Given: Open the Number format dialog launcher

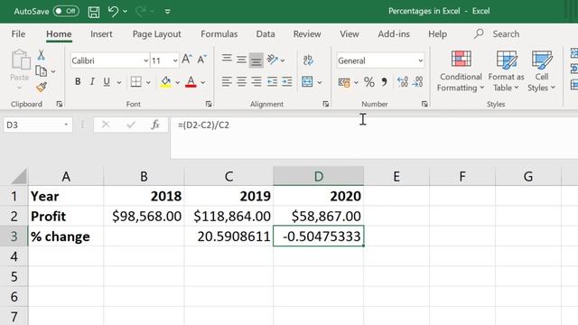Looking at the screenshot, I should [x=424, y=105].
